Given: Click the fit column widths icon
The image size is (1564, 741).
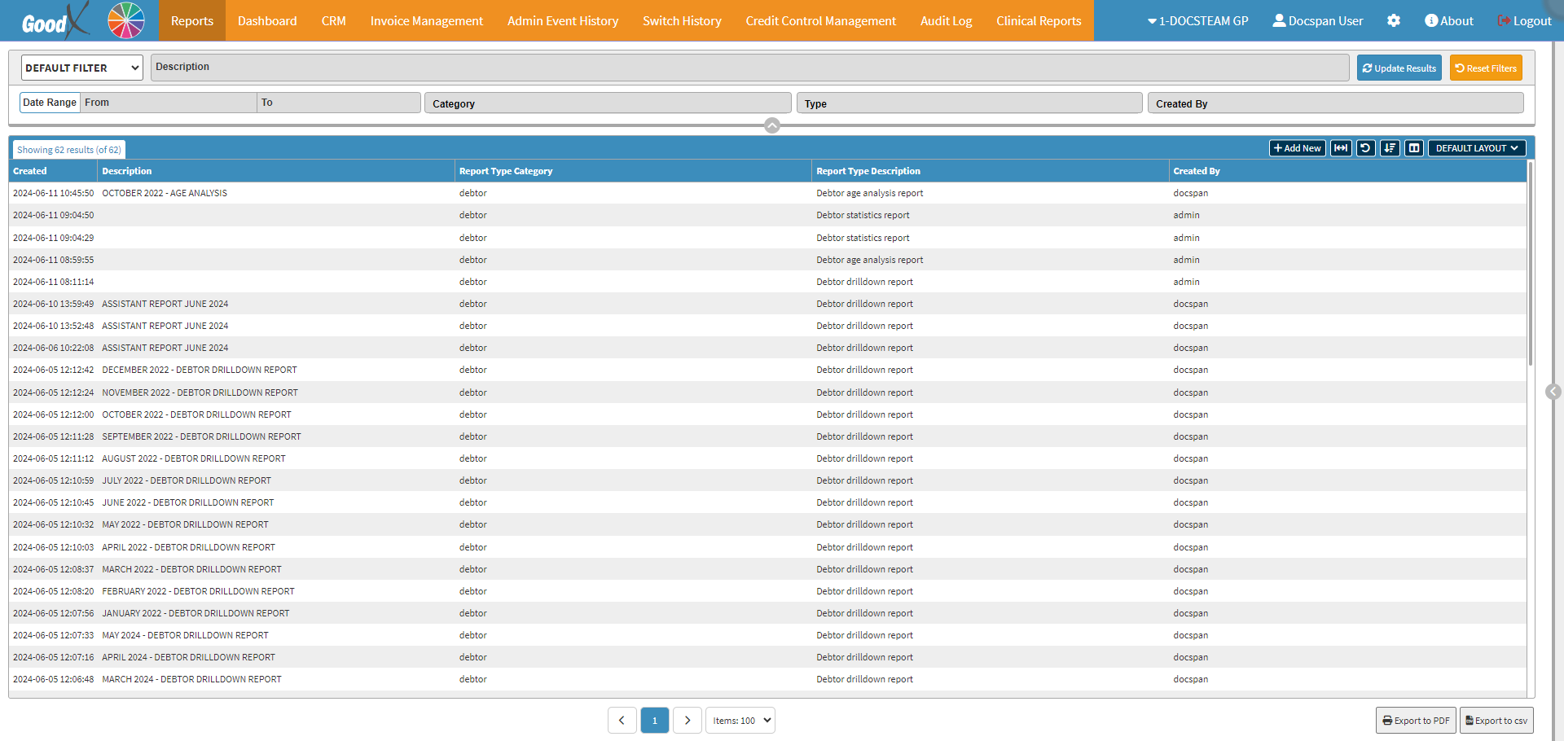Looking at the screenshot, I should coord(1340,148).
